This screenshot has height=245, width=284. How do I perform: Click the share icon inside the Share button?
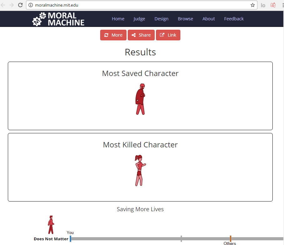point(134,35)
